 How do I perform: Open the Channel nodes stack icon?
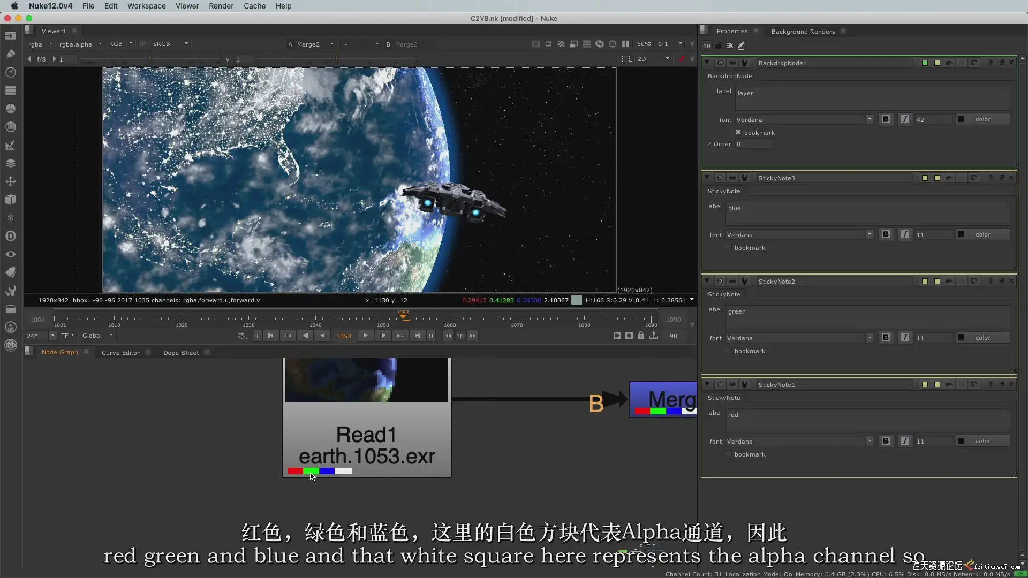pos(11,90)
